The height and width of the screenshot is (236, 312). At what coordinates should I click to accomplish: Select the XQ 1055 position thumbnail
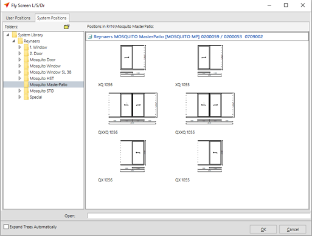(x=210, y=61)
